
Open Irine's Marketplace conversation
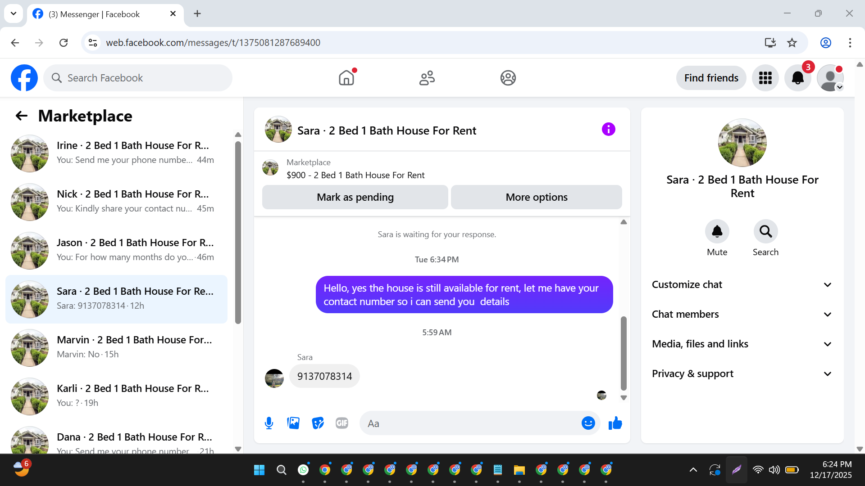pos(117,153)
